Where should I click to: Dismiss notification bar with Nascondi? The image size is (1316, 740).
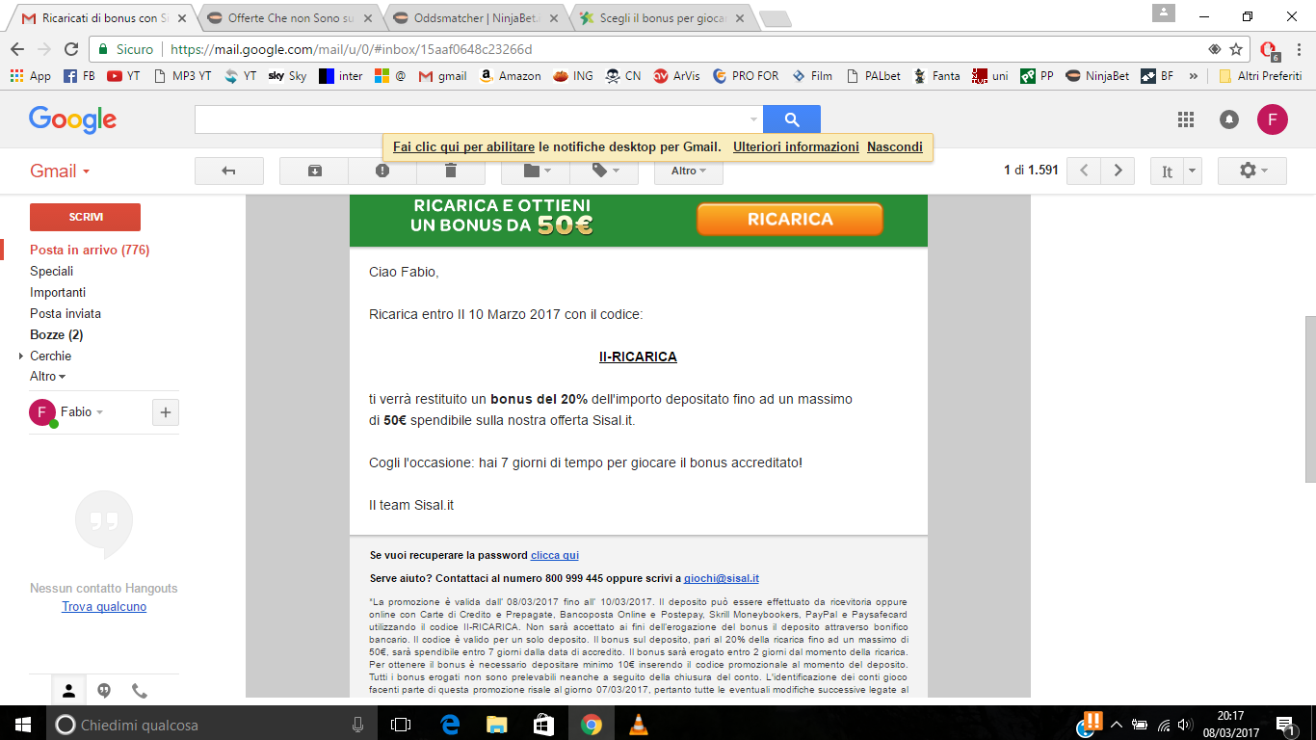(x=895, y=147)
